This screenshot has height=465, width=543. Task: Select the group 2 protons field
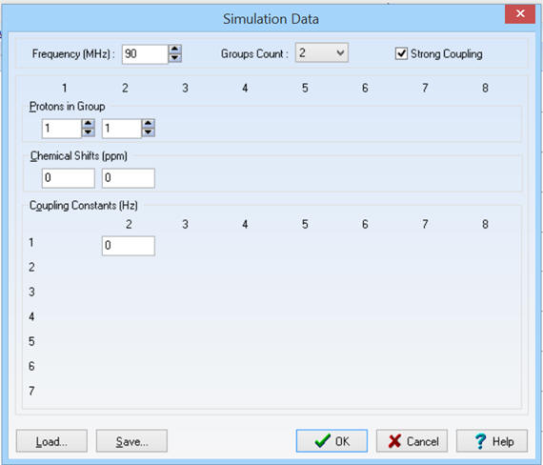point(122,129)
